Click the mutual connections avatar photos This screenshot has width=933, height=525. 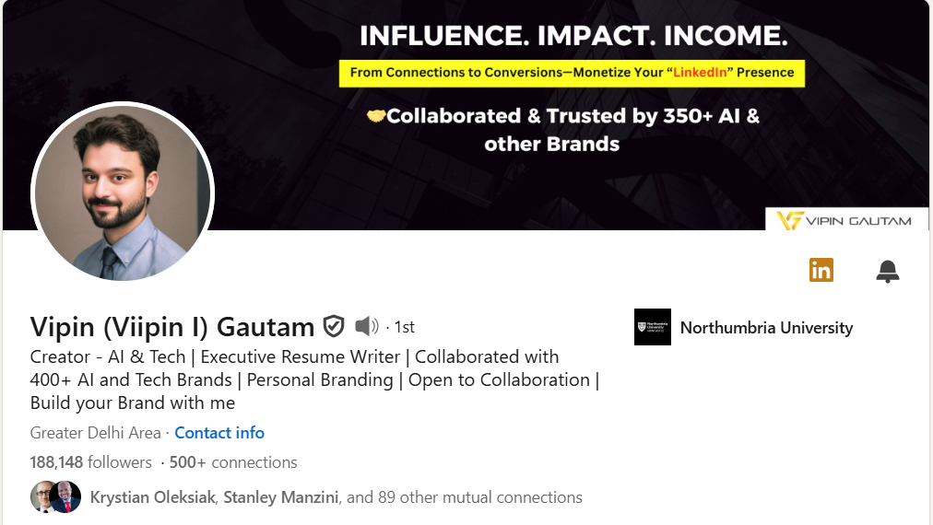pos(55,497)
